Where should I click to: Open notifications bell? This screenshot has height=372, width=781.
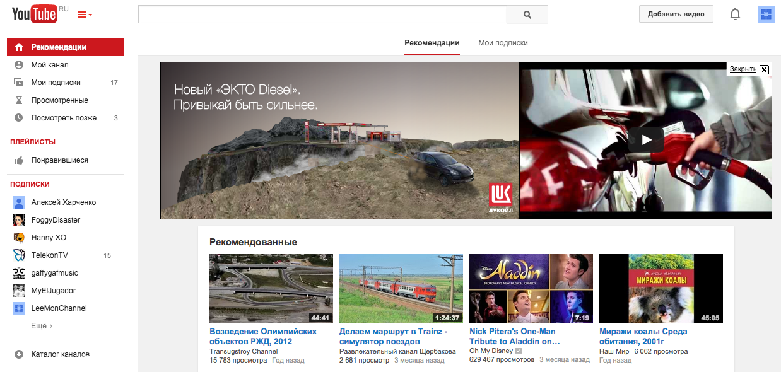click(735, 15)
